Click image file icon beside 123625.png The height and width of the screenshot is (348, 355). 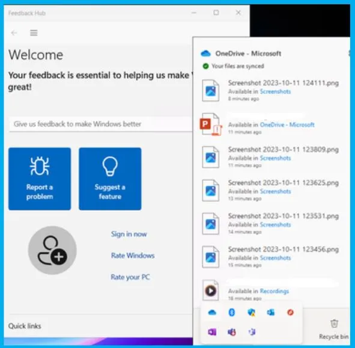211,191
